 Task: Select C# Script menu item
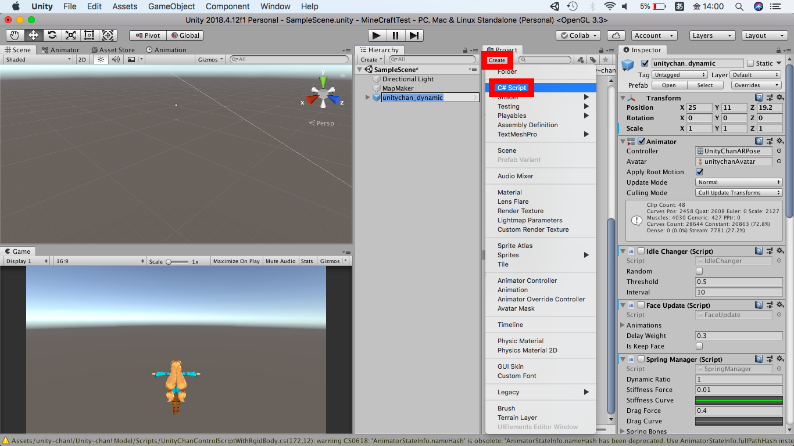pyautogui.click(x=541, y=88)
